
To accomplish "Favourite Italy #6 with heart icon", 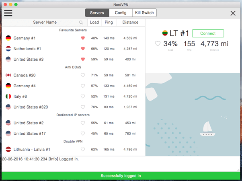I will [83, 97].
